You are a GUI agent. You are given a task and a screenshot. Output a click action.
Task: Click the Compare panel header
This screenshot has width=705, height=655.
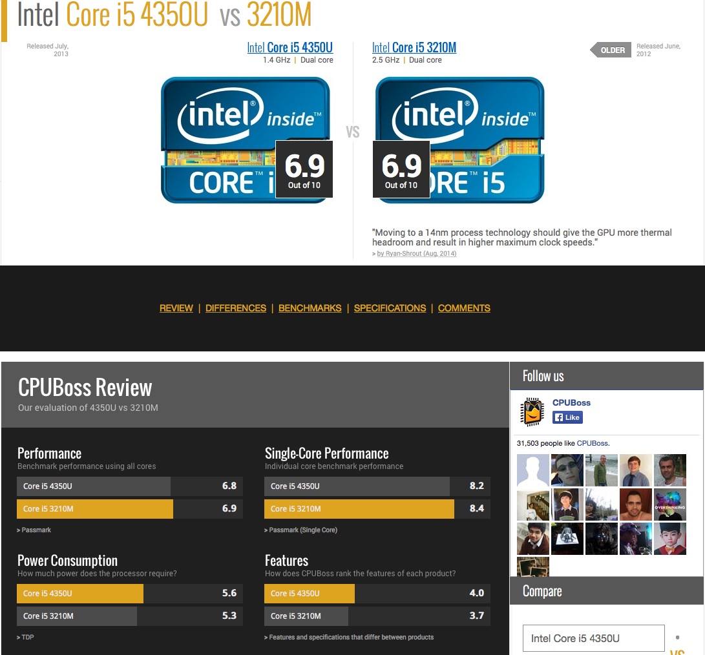pos(607,590)
